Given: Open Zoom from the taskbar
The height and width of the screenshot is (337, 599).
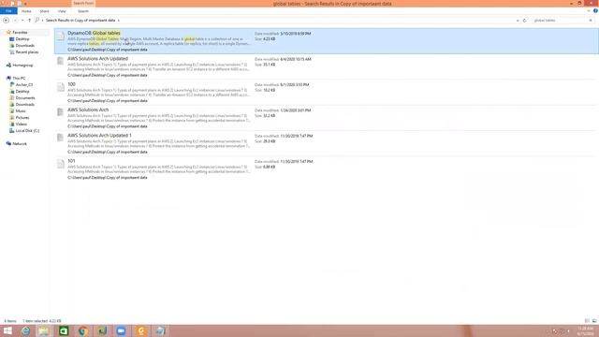Looking at the screenshot, I should tap(121, 330).
